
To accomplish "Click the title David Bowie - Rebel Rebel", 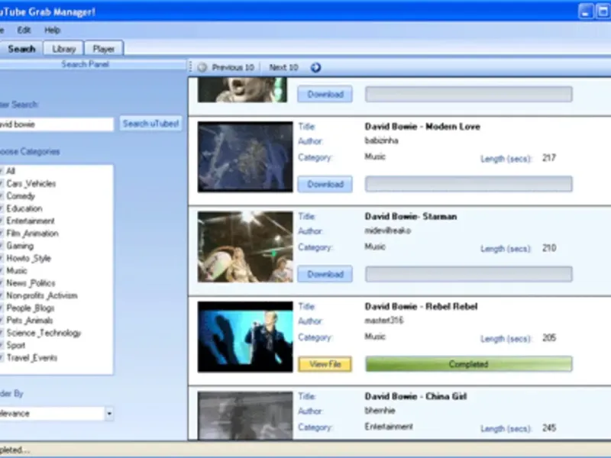I will [x=421, y=307].
